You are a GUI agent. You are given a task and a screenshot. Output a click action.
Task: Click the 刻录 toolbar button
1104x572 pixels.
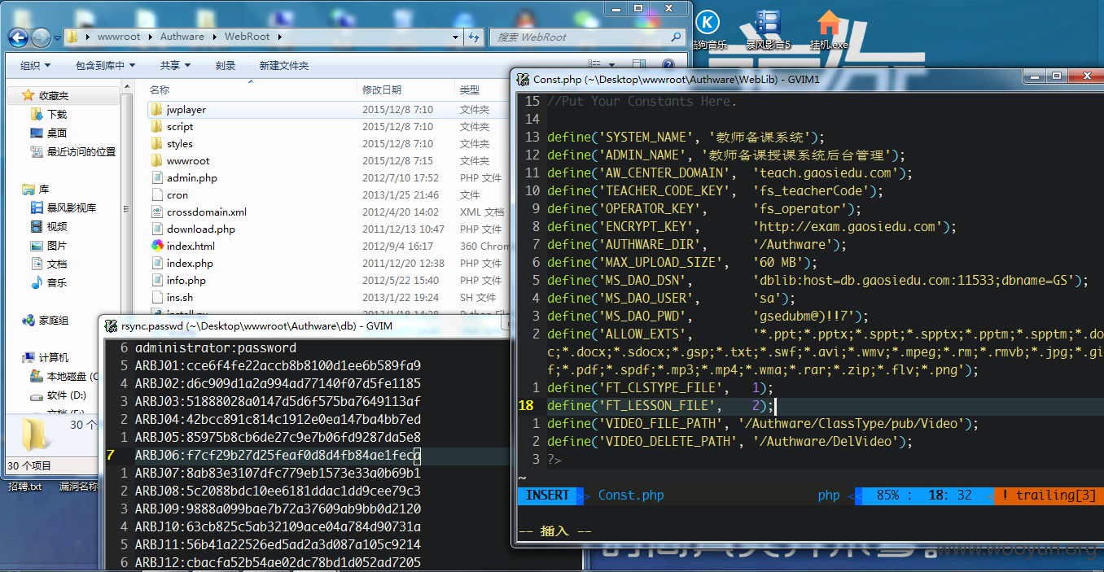pyautogui.click(x=226, y=66)
